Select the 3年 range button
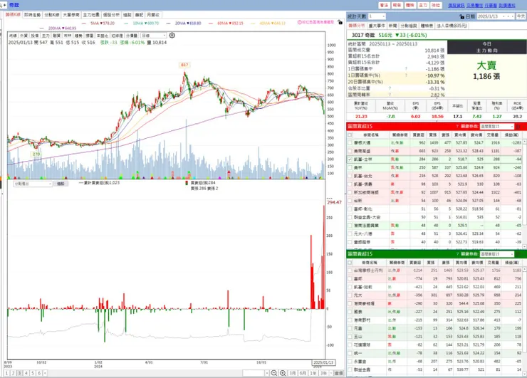Image resolution: width=527 pixels, height=378 pixels. coord(323,373)
